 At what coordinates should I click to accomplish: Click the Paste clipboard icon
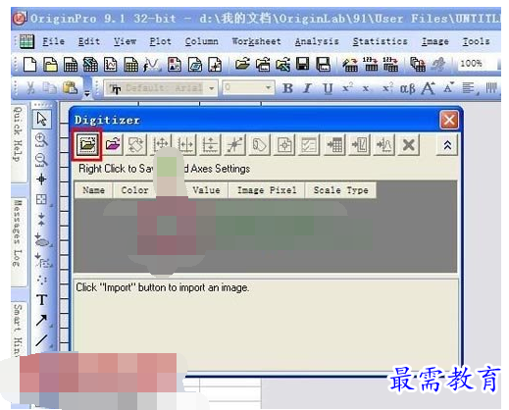(70, 87)
